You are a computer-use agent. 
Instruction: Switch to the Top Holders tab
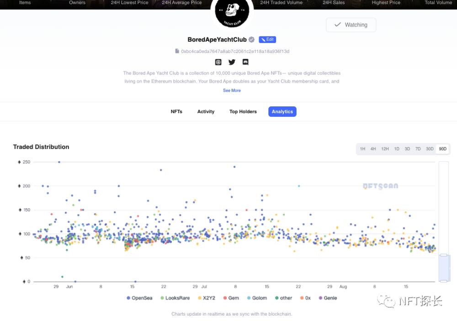coord(243,111)
